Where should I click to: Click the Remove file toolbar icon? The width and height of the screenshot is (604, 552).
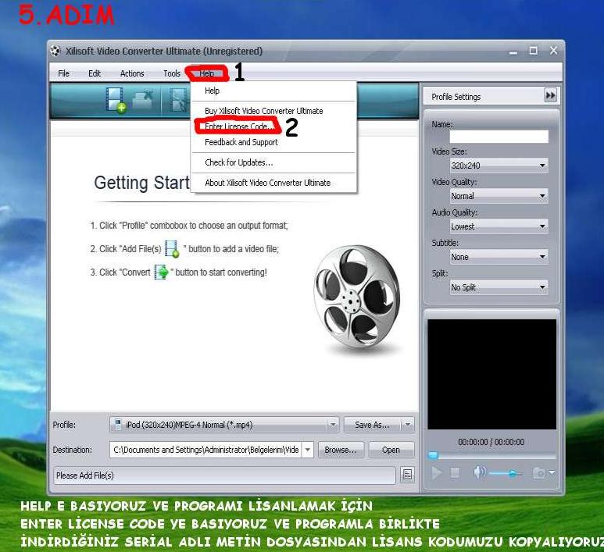[x=142, y=100]
